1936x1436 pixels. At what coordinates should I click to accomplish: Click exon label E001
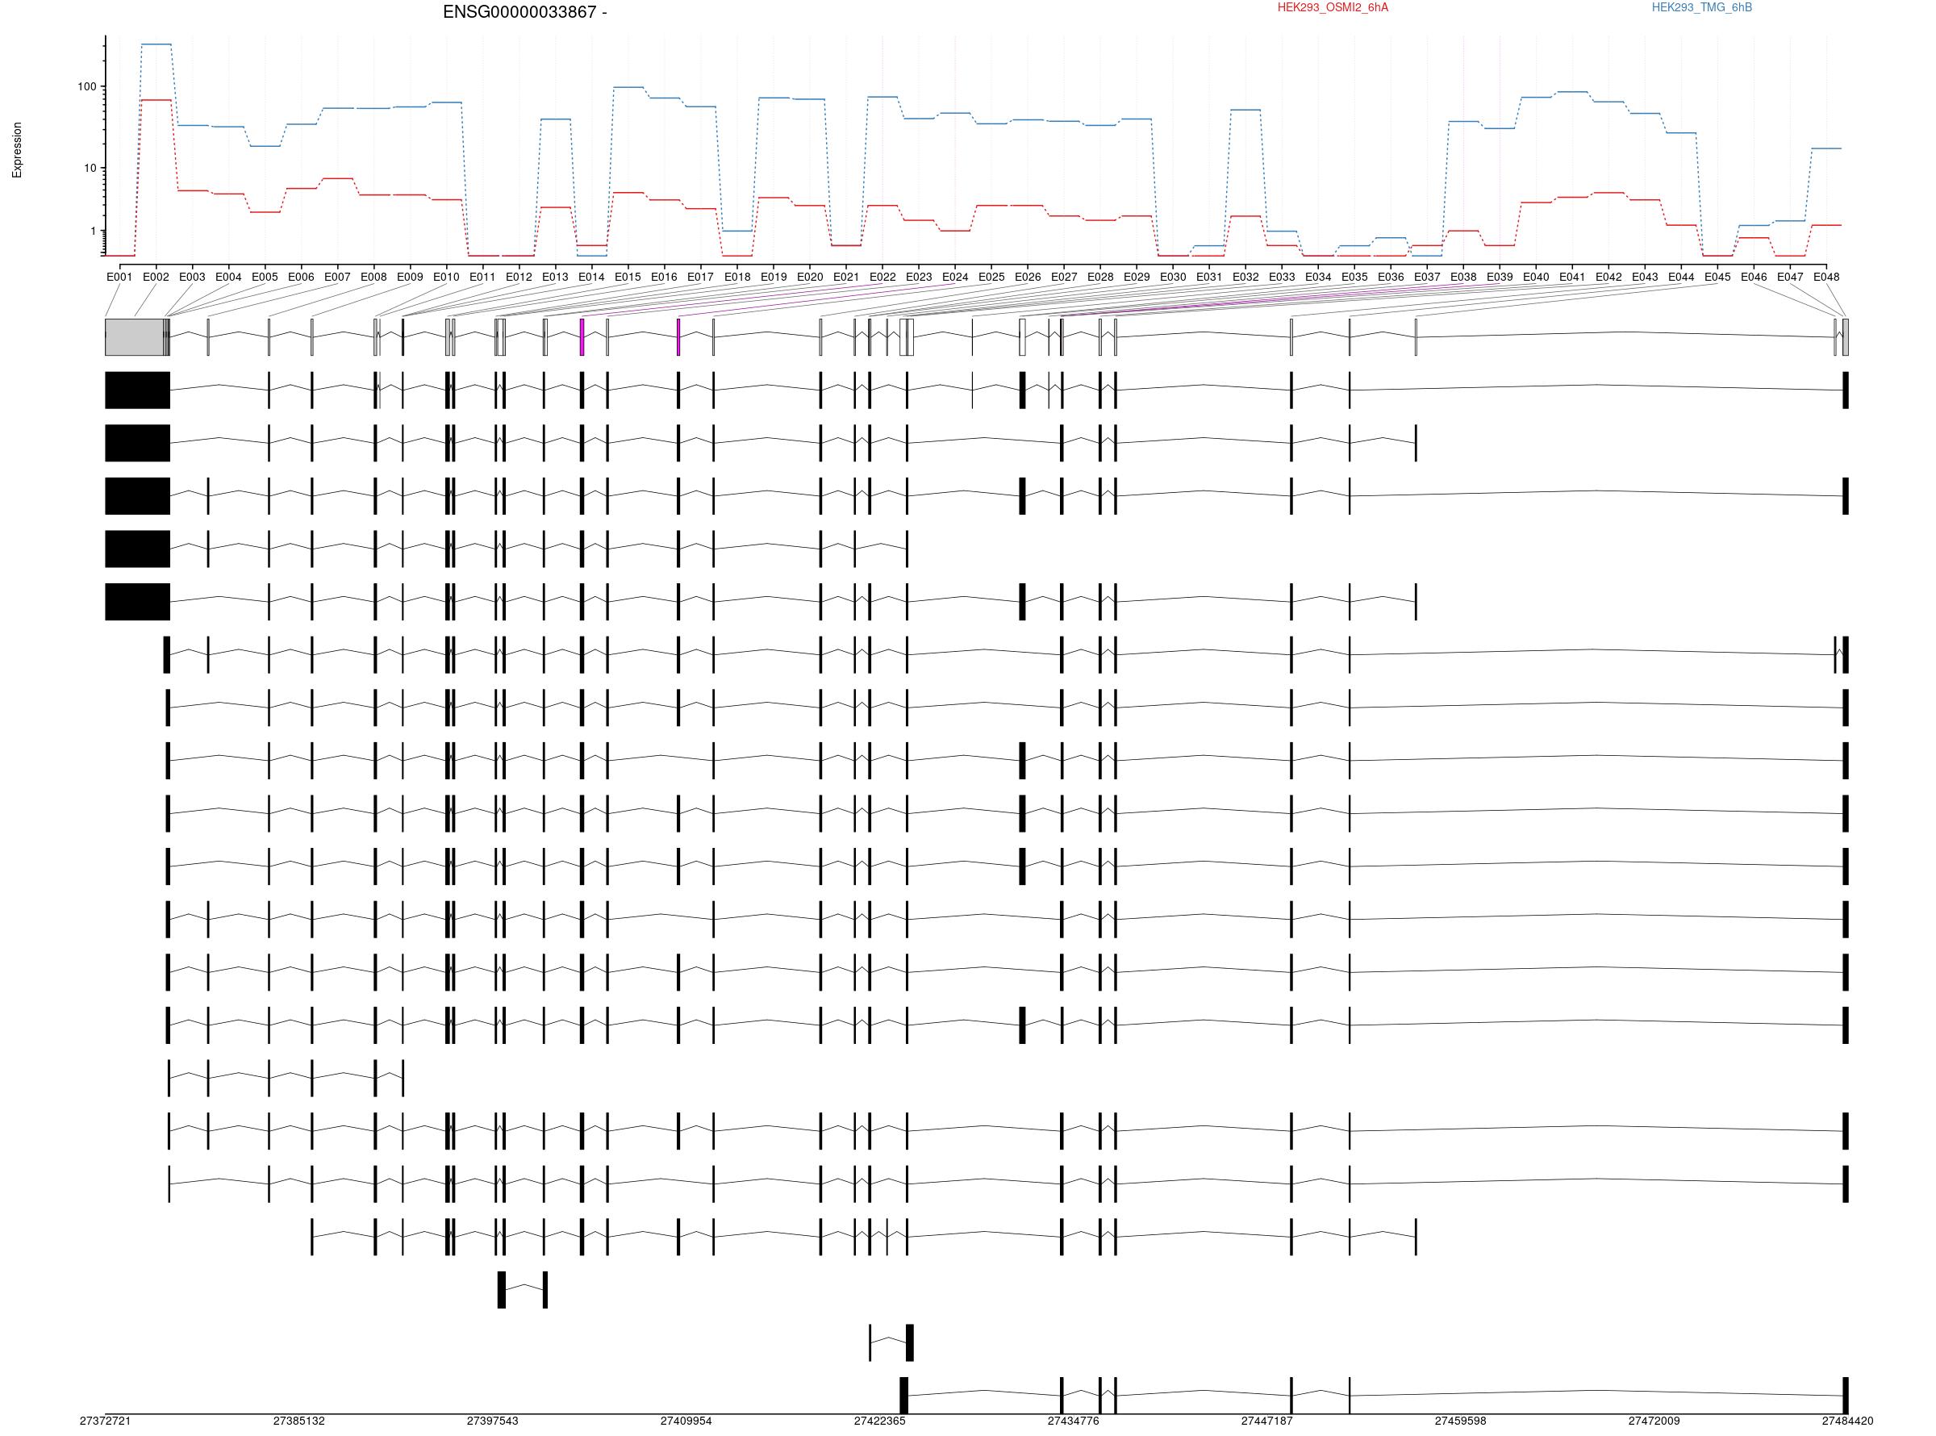point(119,278)
